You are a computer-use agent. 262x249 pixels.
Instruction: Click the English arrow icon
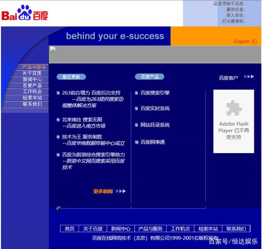[255, 41]
